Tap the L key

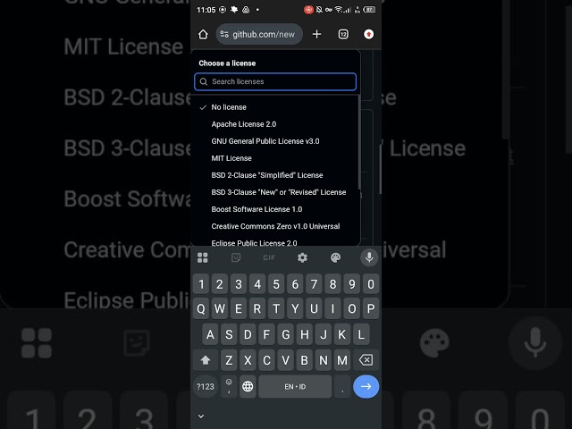click(361, 334)
